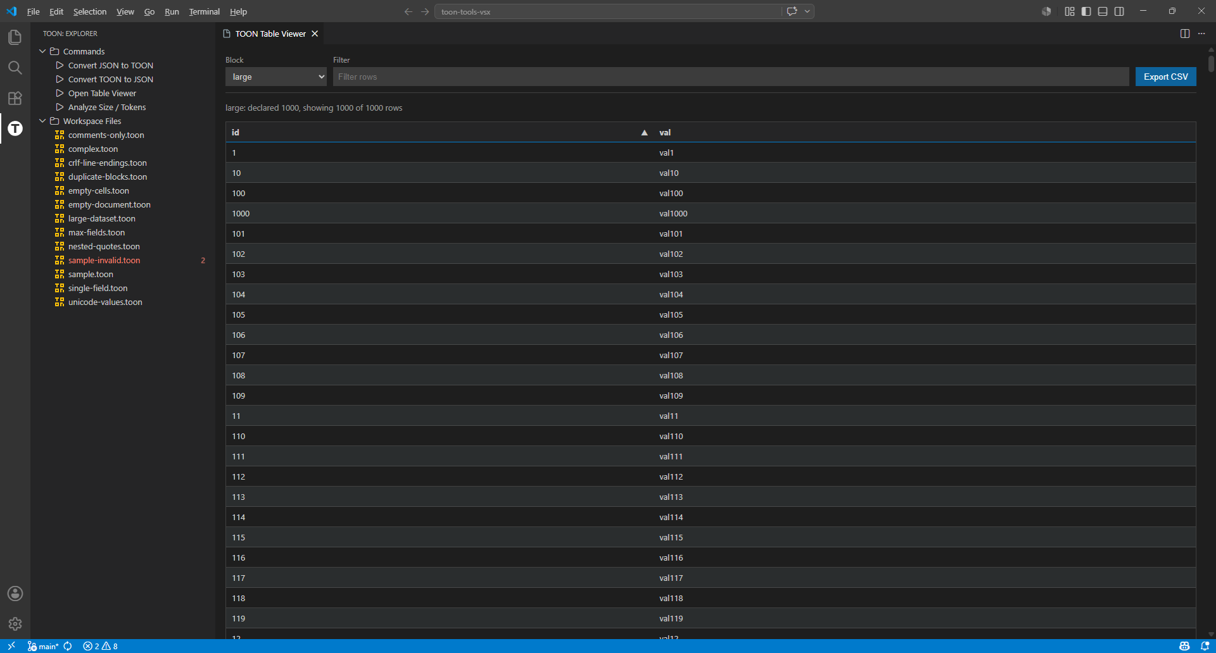The height and width of the screenshot is (653, 1216).
Task: Open notifications bell in status bar
Action: pos(1205,646)
